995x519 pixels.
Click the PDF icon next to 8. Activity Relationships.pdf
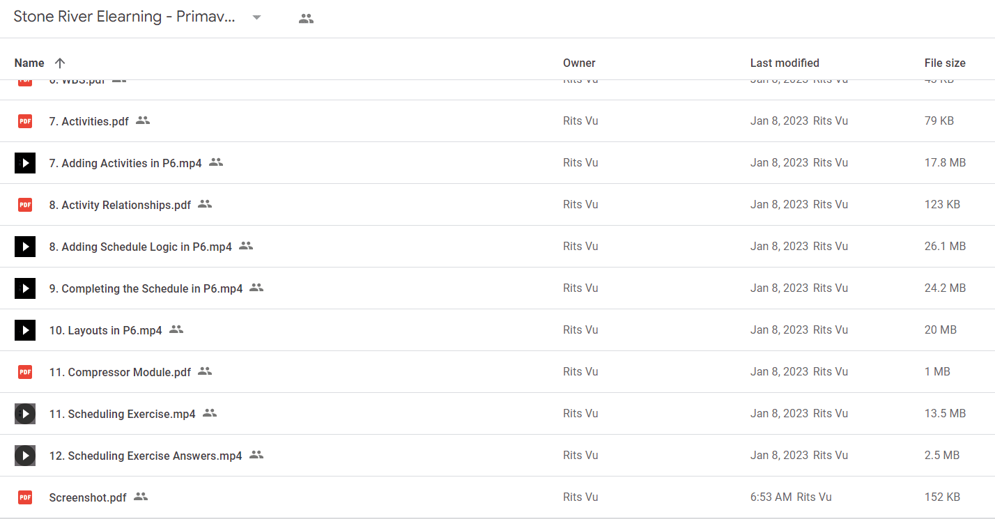(25, 205)
